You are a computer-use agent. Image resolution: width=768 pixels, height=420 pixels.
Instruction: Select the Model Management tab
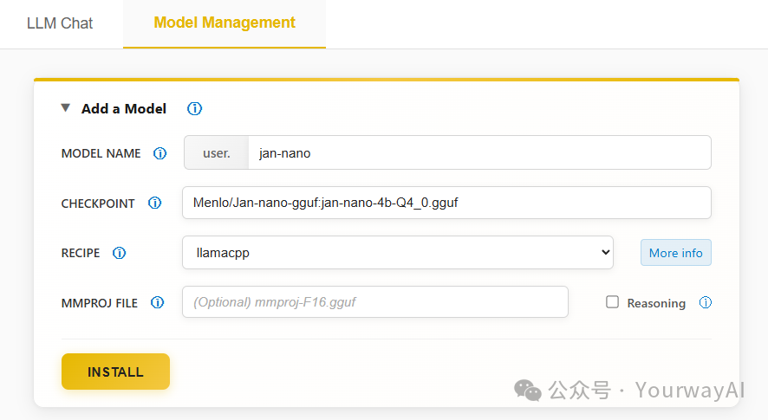(x=225, y=23)
